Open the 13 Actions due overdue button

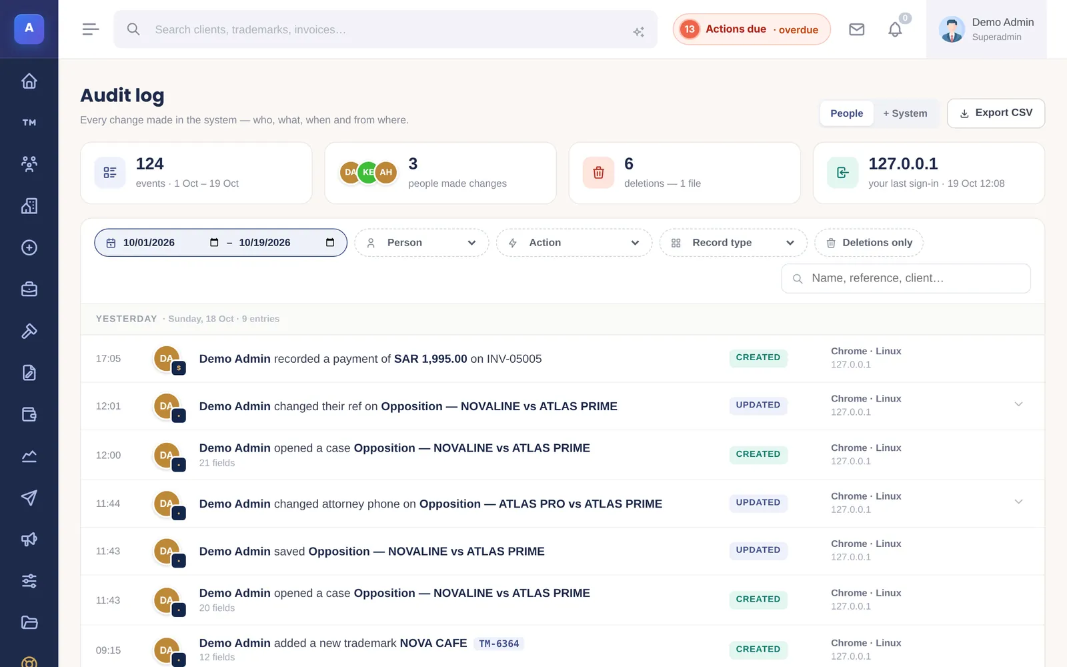752,29
